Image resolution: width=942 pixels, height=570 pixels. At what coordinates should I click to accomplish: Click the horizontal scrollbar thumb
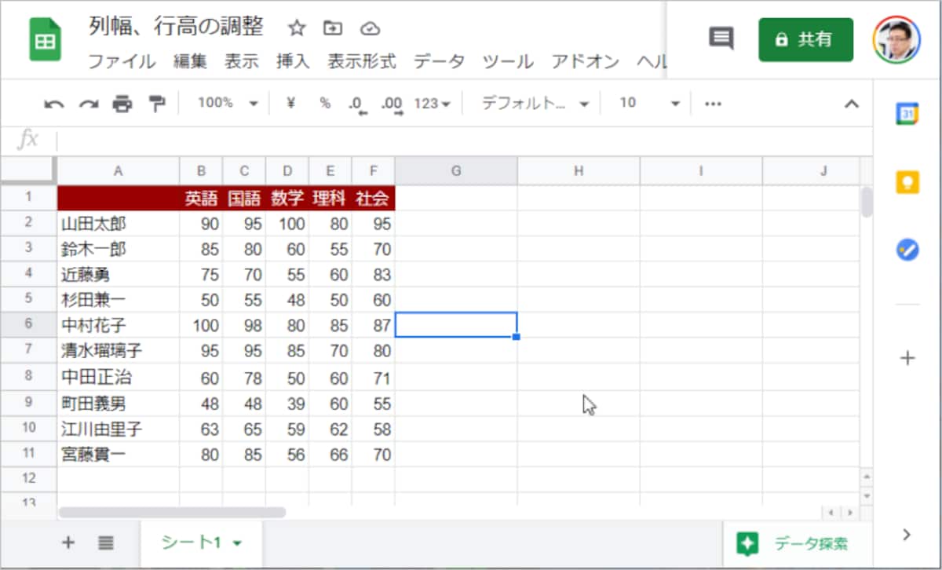173,513
